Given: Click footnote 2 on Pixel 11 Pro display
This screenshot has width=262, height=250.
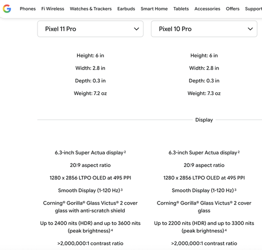Looking at the screenshot, I should point(125,151).
